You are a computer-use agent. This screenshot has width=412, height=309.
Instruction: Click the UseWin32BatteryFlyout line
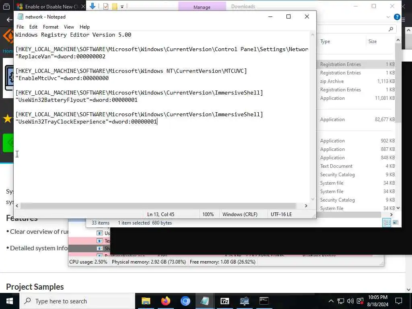pyautogui.click(x=76, y=100)
